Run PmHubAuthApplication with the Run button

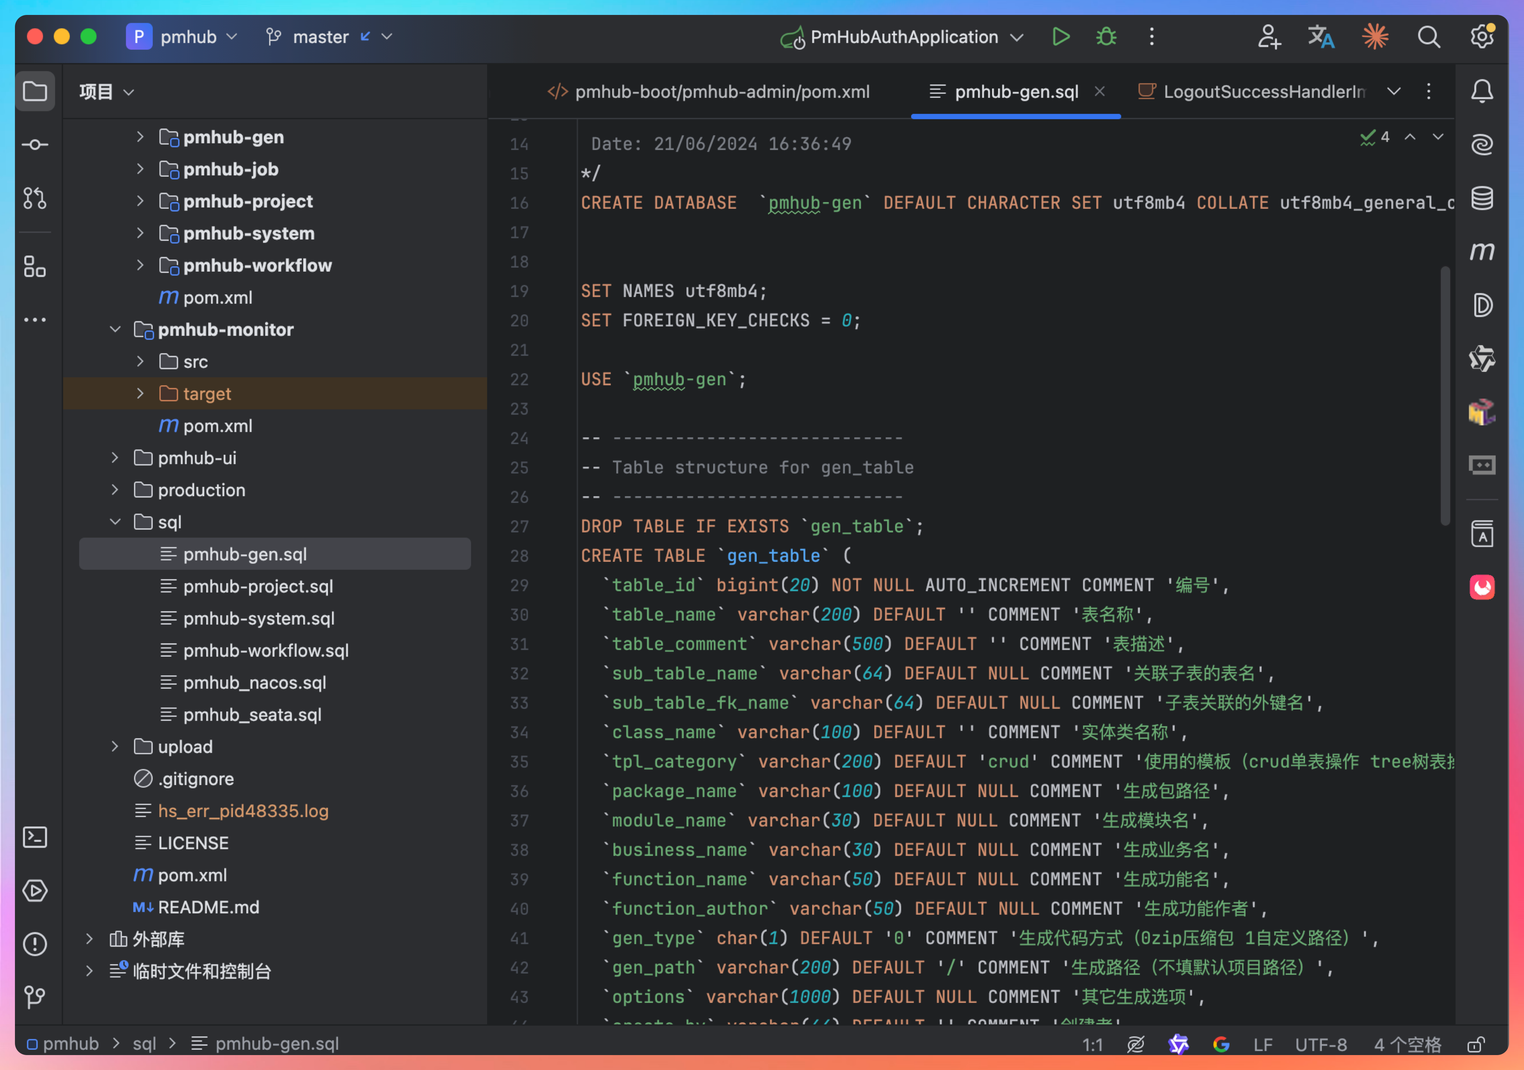tap(1060, 37)
